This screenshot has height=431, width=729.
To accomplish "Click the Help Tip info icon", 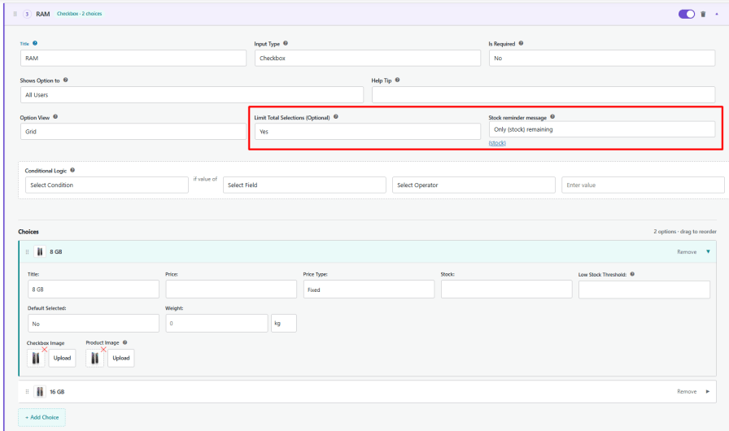I will coord(397,80).
